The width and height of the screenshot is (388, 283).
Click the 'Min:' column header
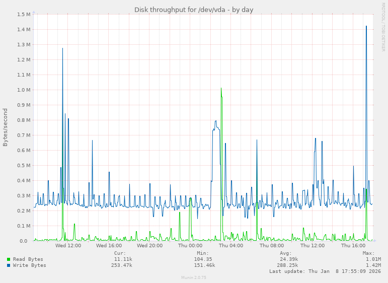click(203, 253)
